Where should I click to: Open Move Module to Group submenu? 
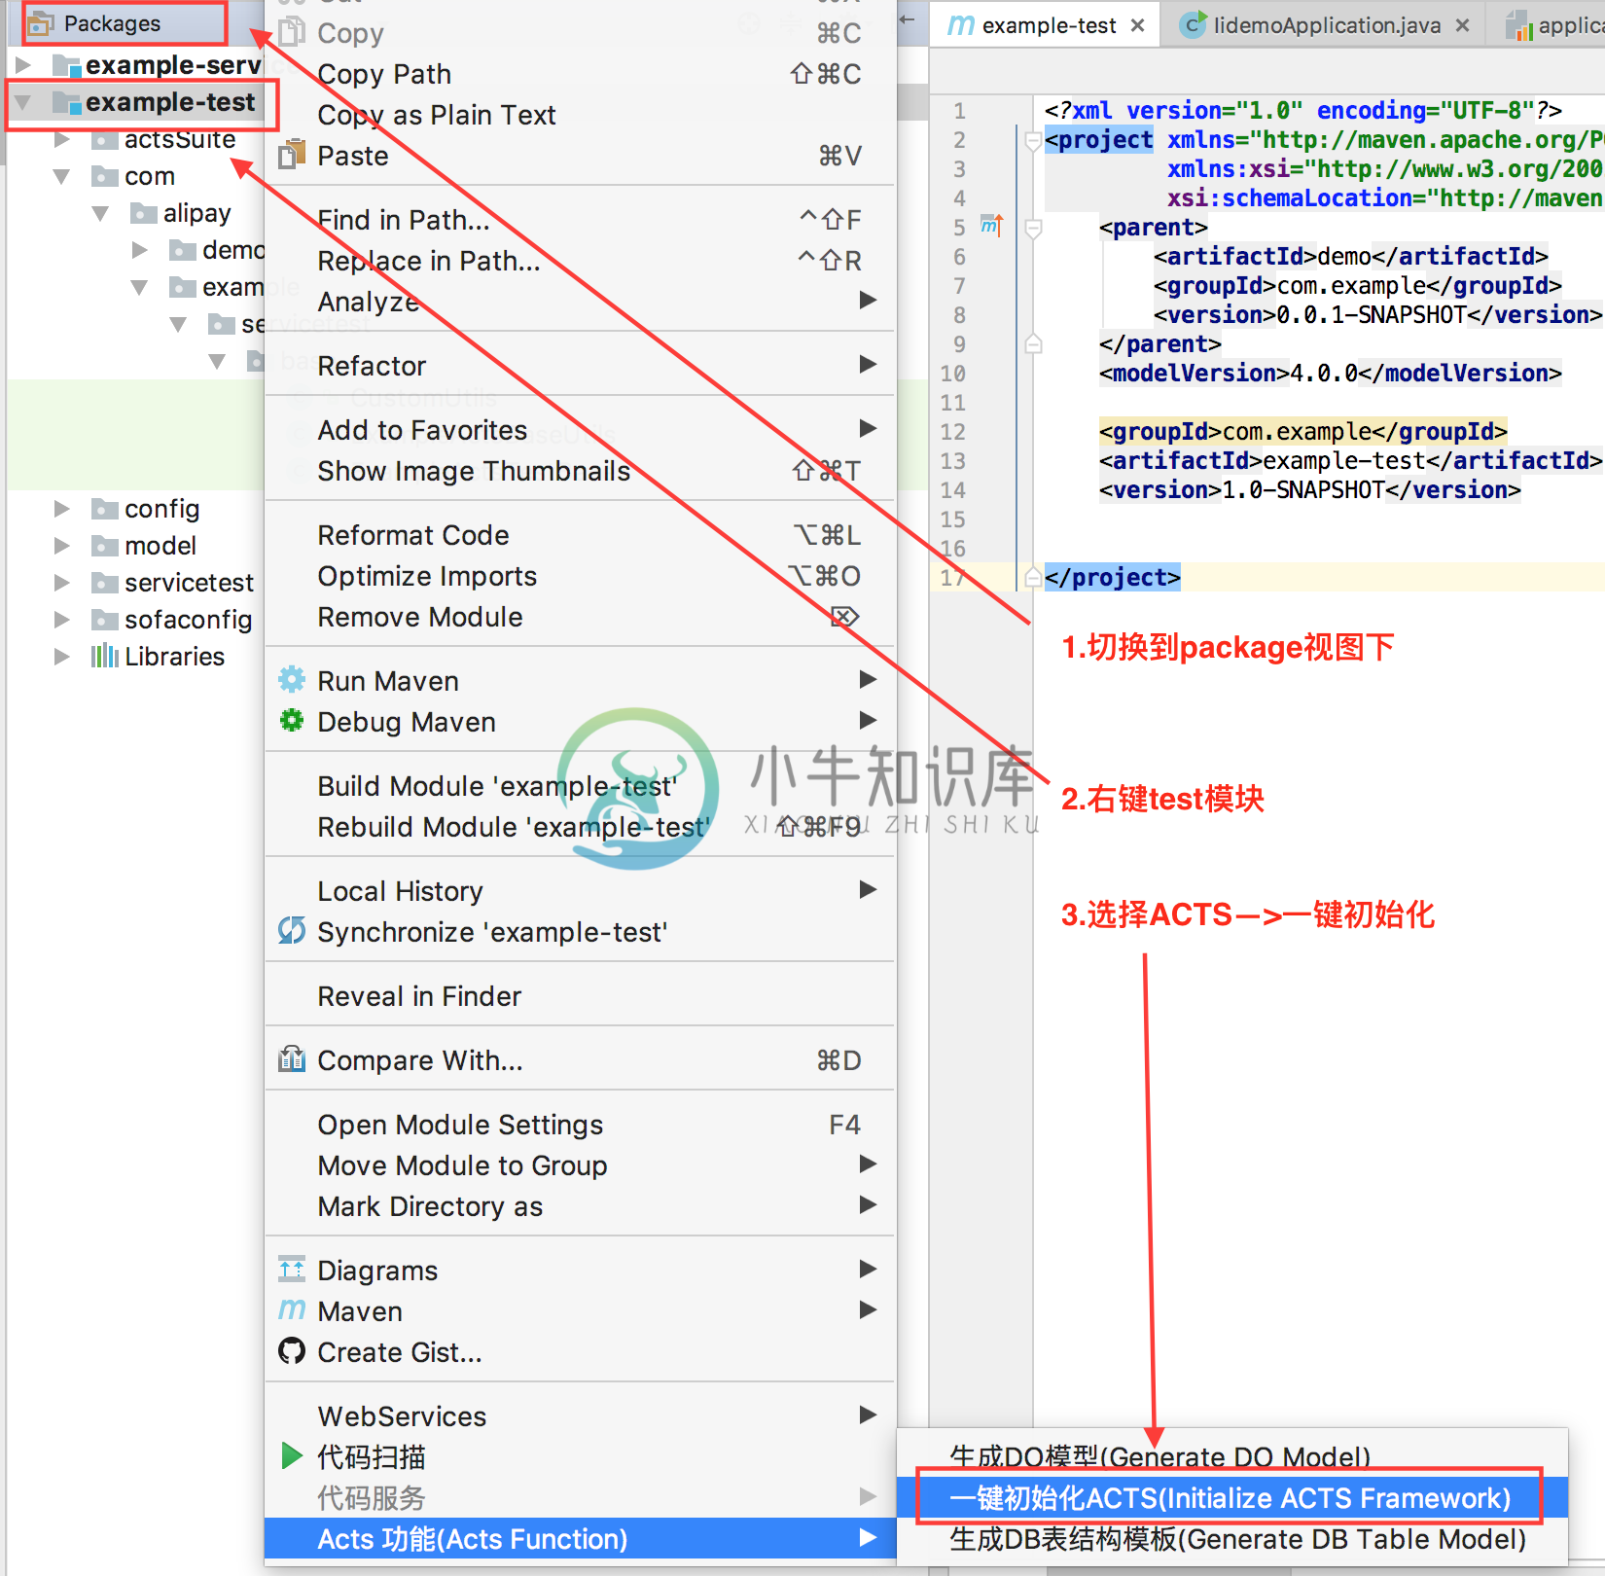580,1165
